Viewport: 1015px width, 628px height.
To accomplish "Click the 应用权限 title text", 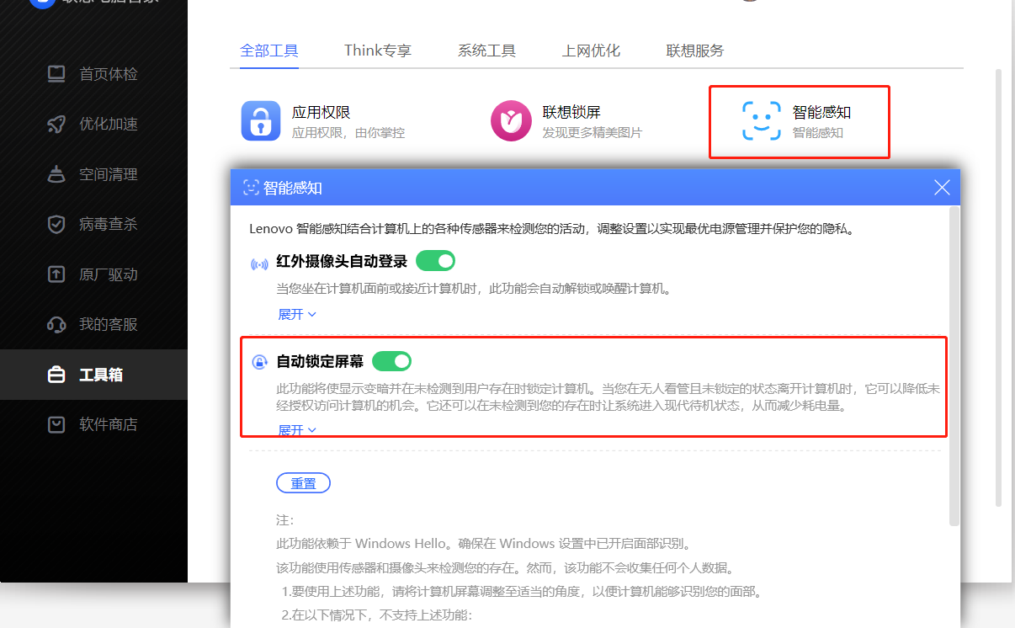I will click(x=321, y=112).
